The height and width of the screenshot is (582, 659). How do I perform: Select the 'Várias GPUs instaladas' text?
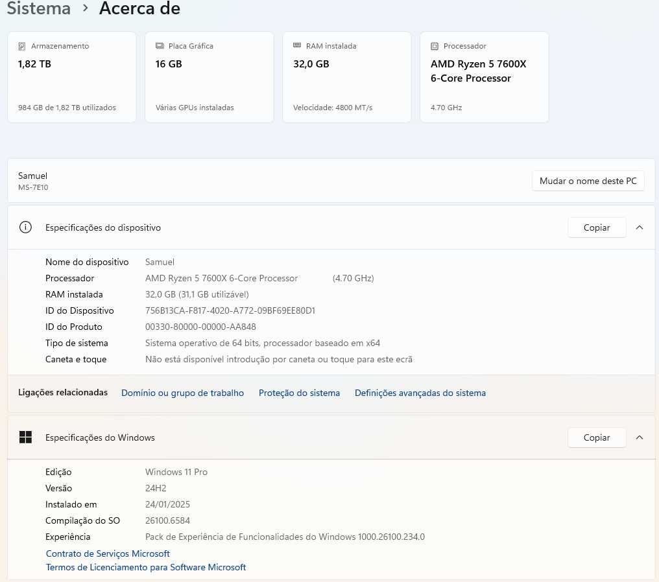195,108
